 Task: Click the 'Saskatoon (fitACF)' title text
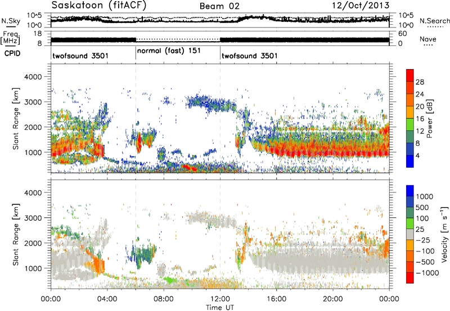[98, 6]
